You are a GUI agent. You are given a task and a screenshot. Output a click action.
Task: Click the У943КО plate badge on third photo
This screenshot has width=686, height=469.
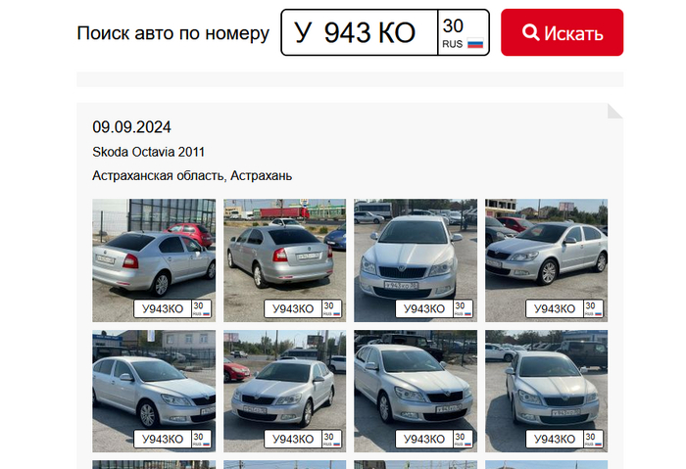tap(434, 308)
